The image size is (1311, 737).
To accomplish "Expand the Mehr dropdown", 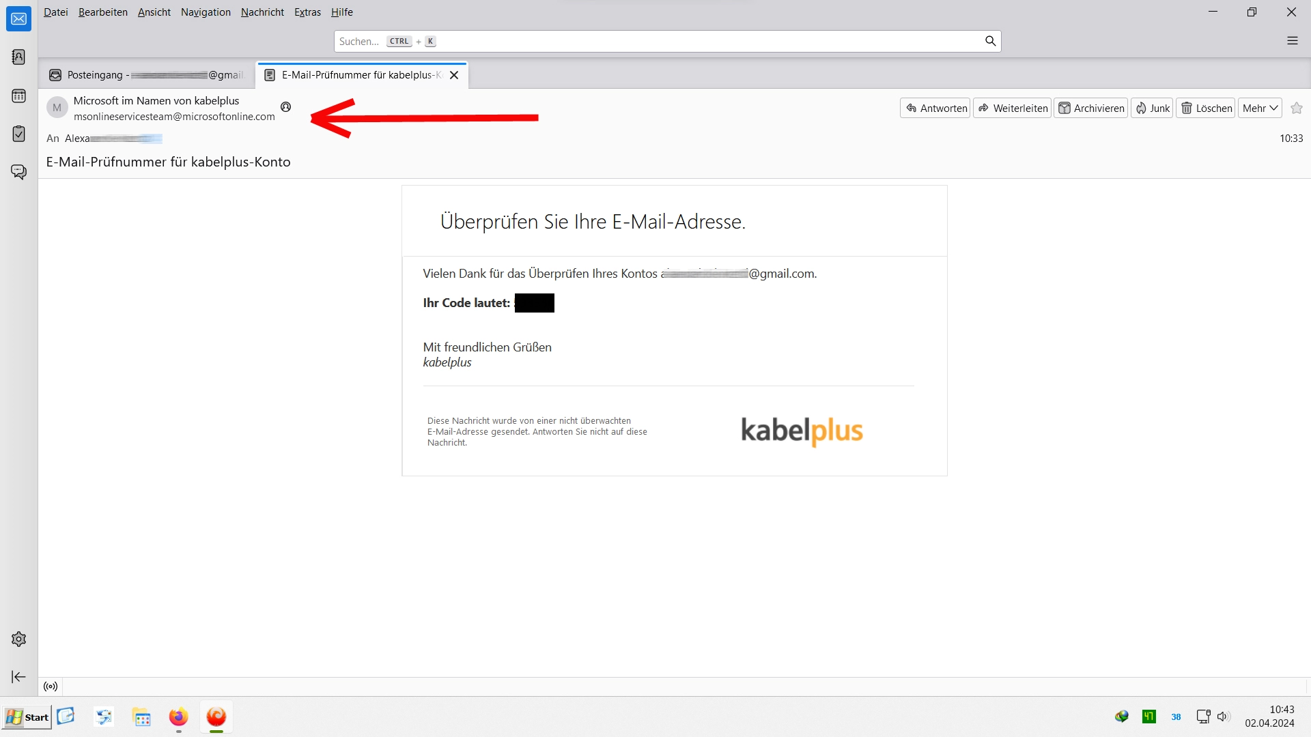I will [x=1260, y=108].
